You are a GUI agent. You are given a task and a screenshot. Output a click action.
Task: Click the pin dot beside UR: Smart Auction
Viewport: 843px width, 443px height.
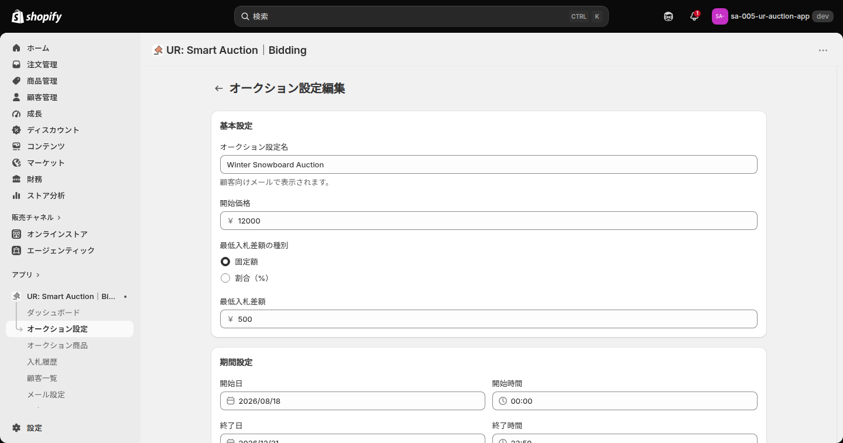pos(125,297)
